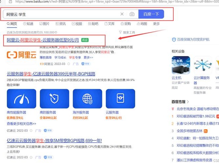The height and width of the screenshot is (164, 219).
Task: Open the 云主机 label link
Action: (177, 78)
